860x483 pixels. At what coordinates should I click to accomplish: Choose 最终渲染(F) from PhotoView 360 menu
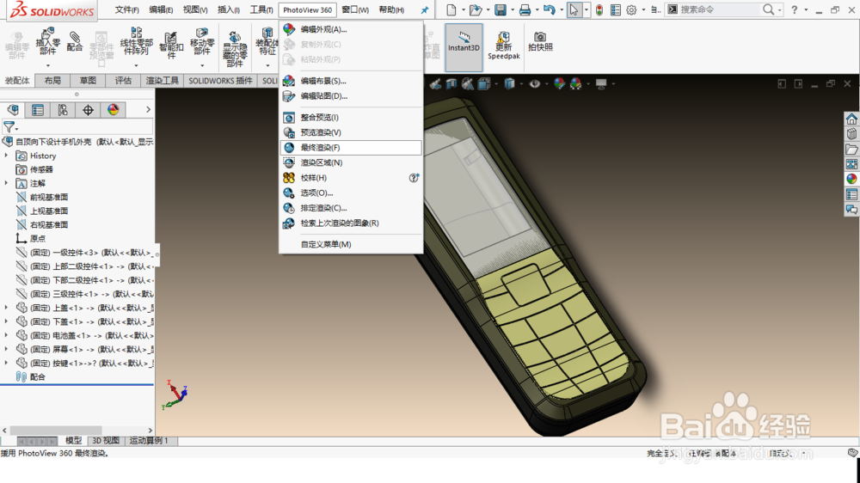[351, 148]
